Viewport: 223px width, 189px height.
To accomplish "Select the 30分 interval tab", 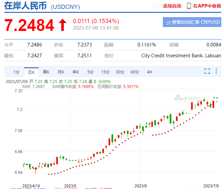I will pos(120,72).
